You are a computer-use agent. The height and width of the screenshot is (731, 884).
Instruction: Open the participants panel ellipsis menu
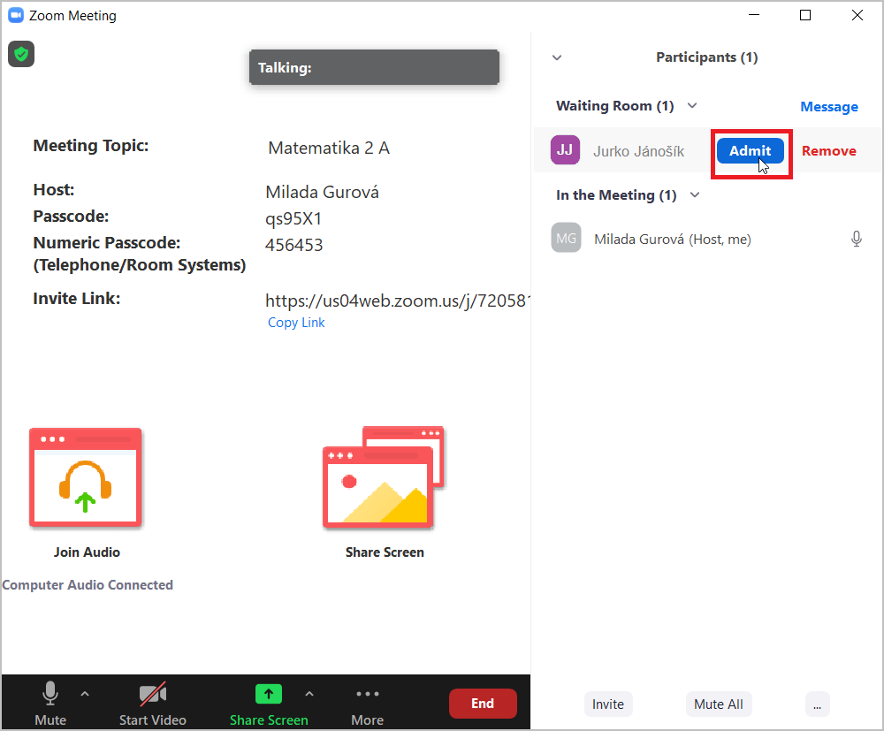817,704
